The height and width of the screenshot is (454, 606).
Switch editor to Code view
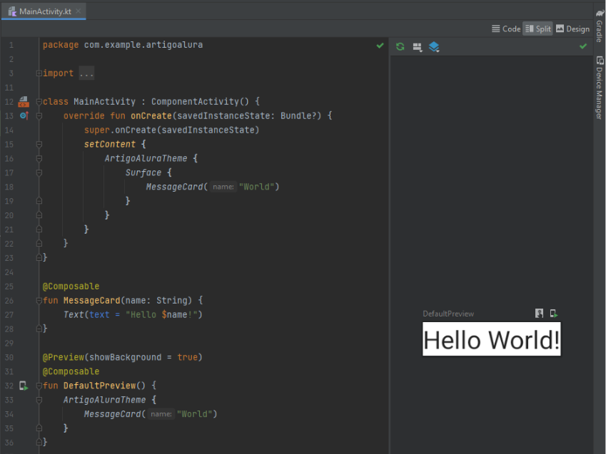[x=506, y=29]
